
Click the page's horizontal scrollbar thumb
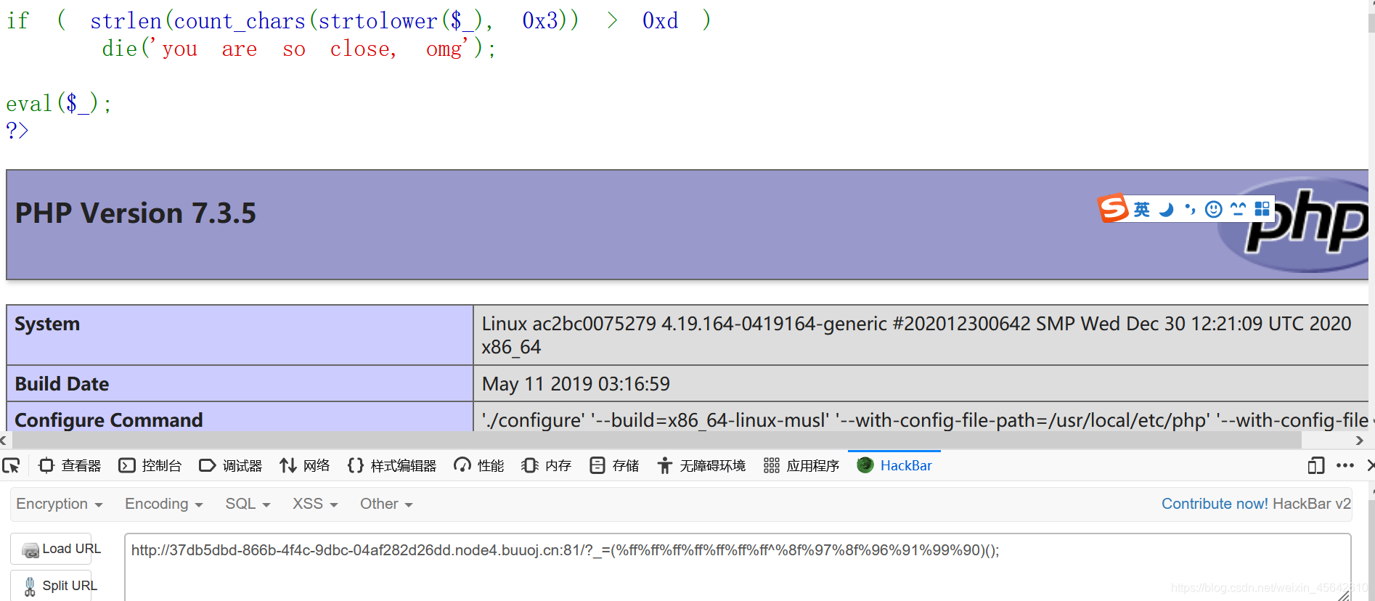pos(657,440)
